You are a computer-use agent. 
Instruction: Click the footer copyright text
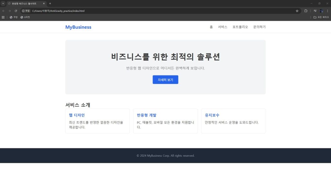click(x=165, y=155)
